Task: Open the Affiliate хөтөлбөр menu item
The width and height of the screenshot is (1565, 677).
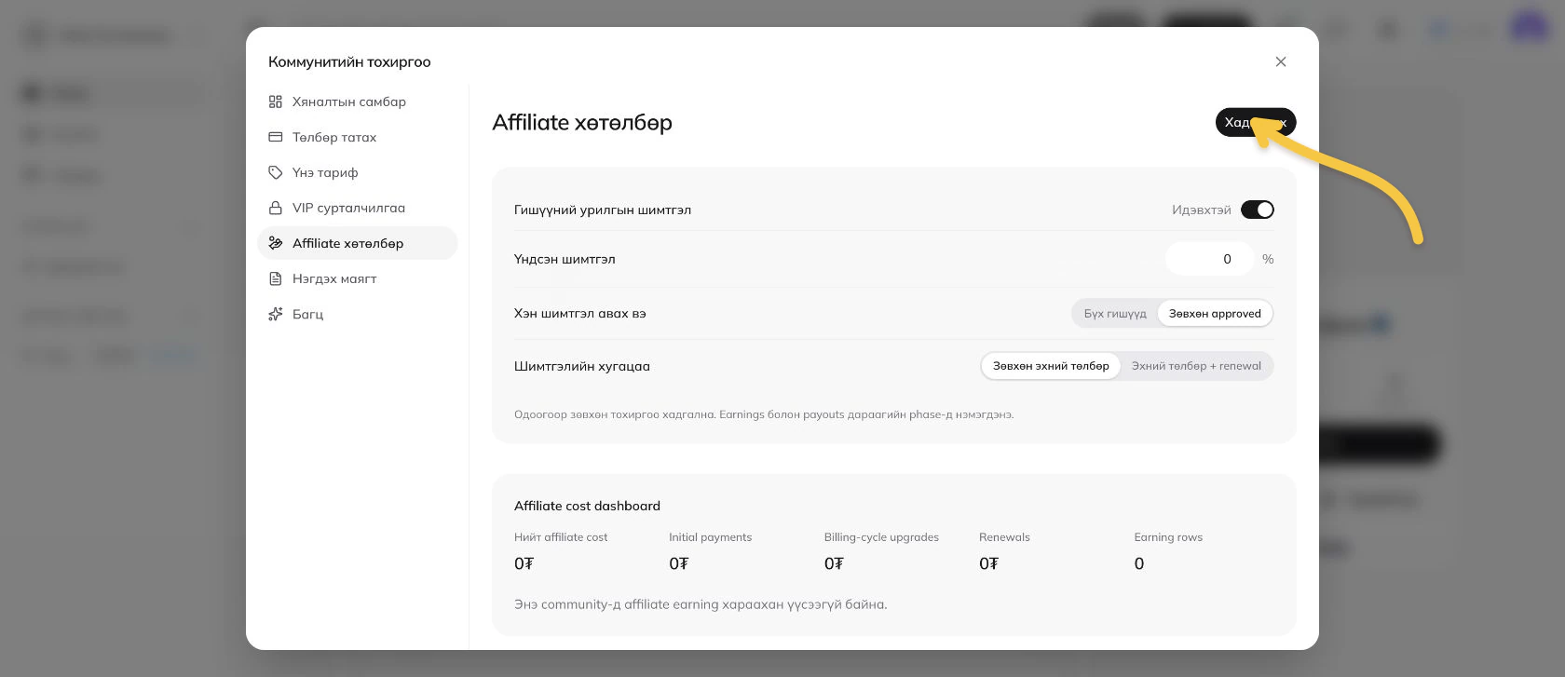Action: click(x=358, y=243)
